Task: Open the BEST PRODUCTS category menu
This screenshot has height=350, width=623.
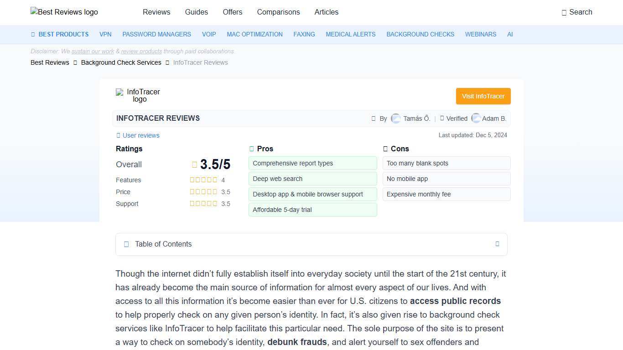Action: 60,34
